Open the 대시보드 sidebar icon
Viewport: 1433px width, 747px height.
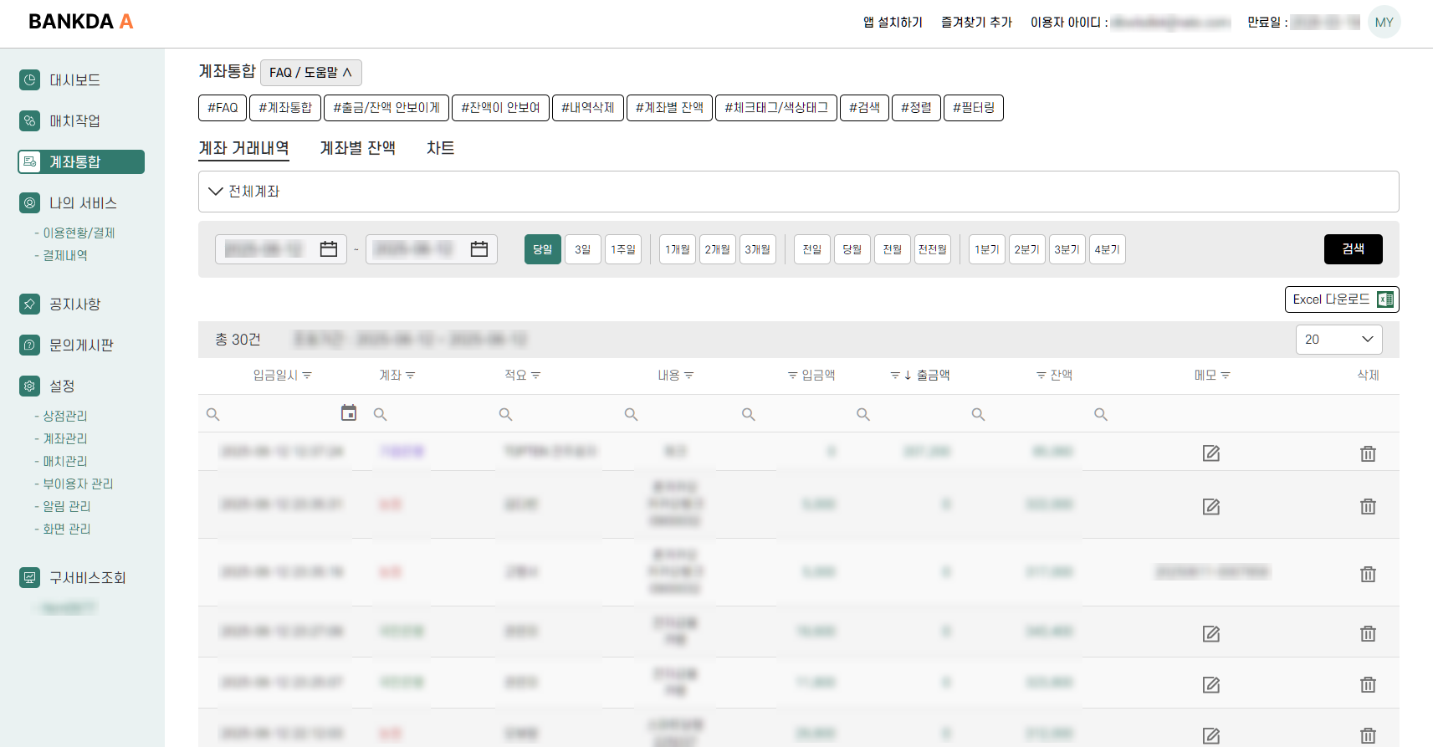click(x=30, y=80)
